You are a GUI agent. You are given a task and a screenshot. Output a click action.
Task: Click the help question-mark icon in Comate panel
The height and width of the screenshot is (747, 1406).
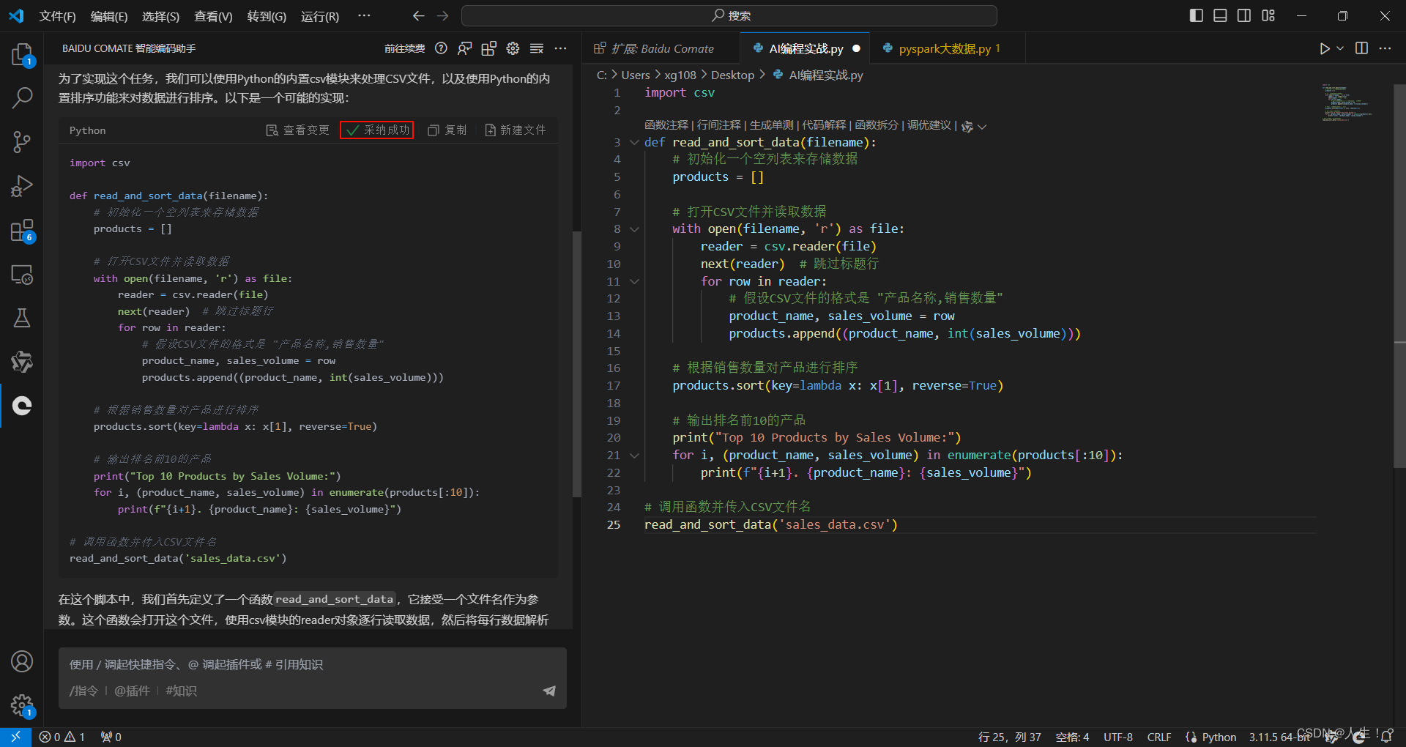[x=441, y=48]
